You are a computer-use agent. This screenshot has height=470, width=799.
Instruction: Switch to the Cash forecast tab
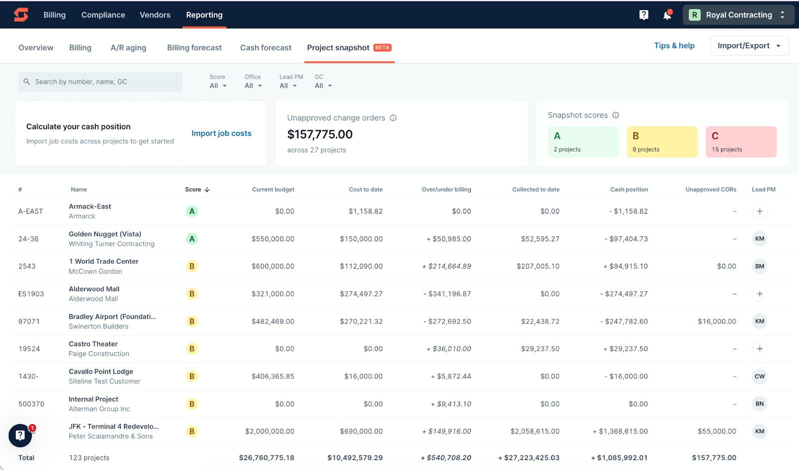click(x=266, y=47)
